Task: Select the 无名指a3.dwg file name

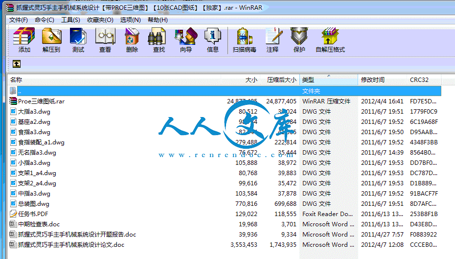Action: tap(37, 153)
